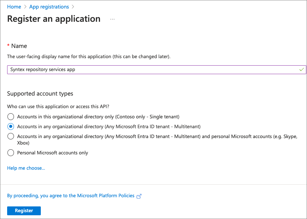Select Accounts in any organizational directory Multitenant
The height and width of the screenshot is (219, 307).
pyautogui.click(x=11, y=126)
